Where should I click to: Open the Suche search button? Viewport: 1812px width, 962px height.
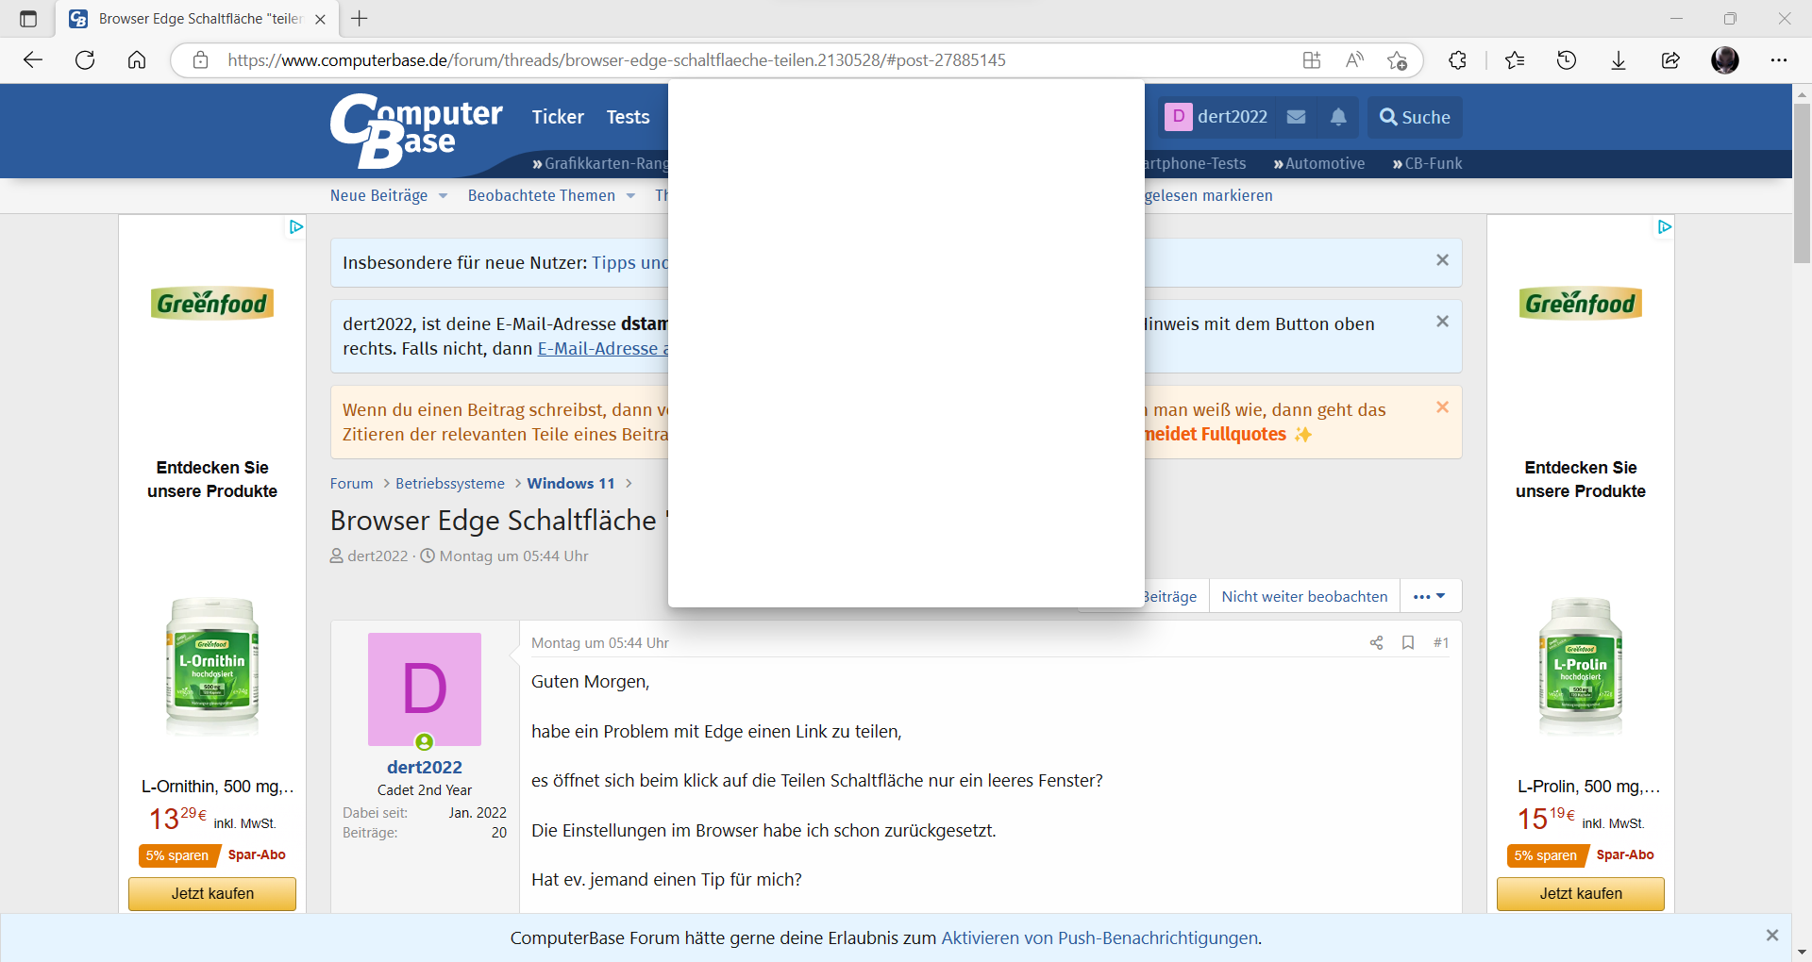pyautogui.click(x=1415, y=117)
